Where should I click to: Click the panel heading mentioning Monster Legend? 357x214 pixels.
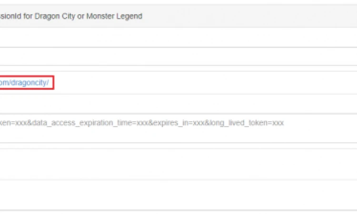(178, 16)
